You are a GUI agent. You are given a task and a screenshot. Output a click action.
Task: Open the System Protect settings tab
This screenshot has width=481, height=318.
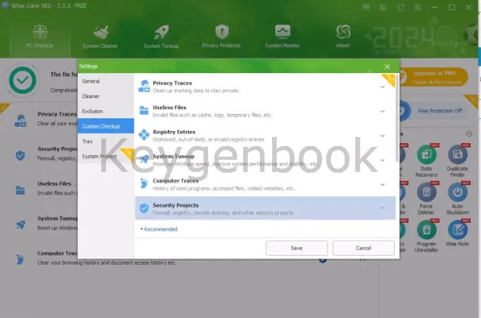tap(99, 156)
